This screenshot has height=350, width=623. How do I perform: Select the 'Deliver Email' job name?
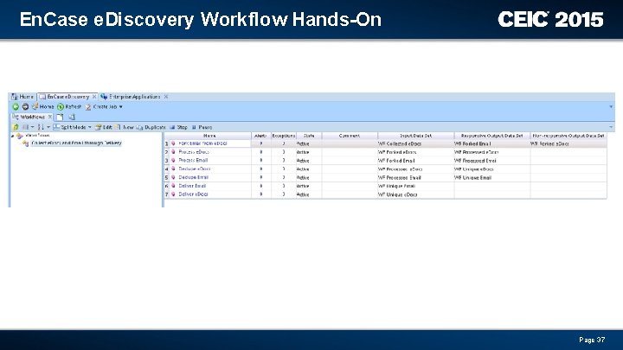coord(192,186)
